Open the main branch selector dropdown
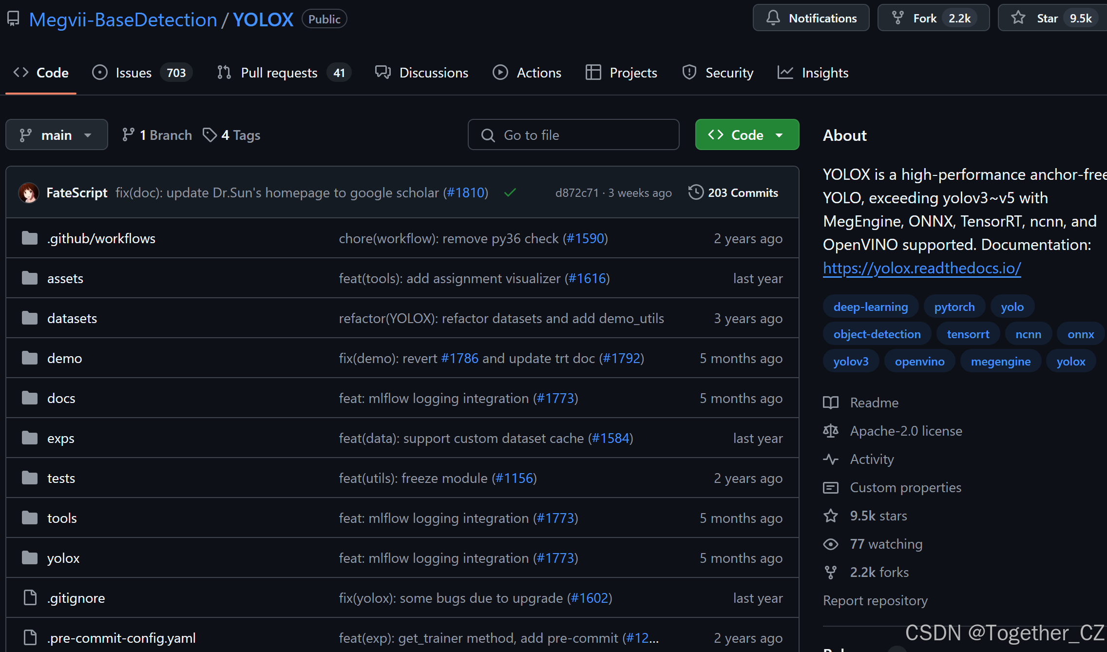Image resolution: width=1107 pixels, height=652 pixels. (57, 135)
